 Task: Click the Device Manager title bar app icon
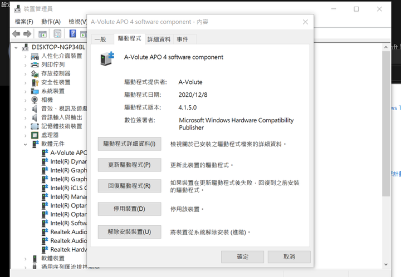pos(17,9)
